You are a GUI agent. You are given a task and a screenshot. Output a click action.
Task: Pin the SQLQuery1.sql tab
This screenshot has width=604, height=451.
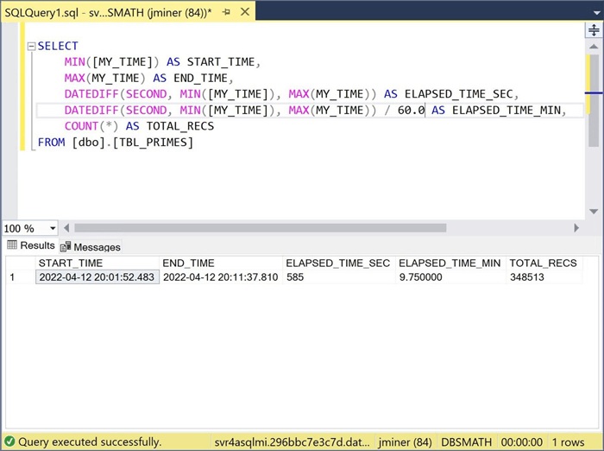[227, 10]
